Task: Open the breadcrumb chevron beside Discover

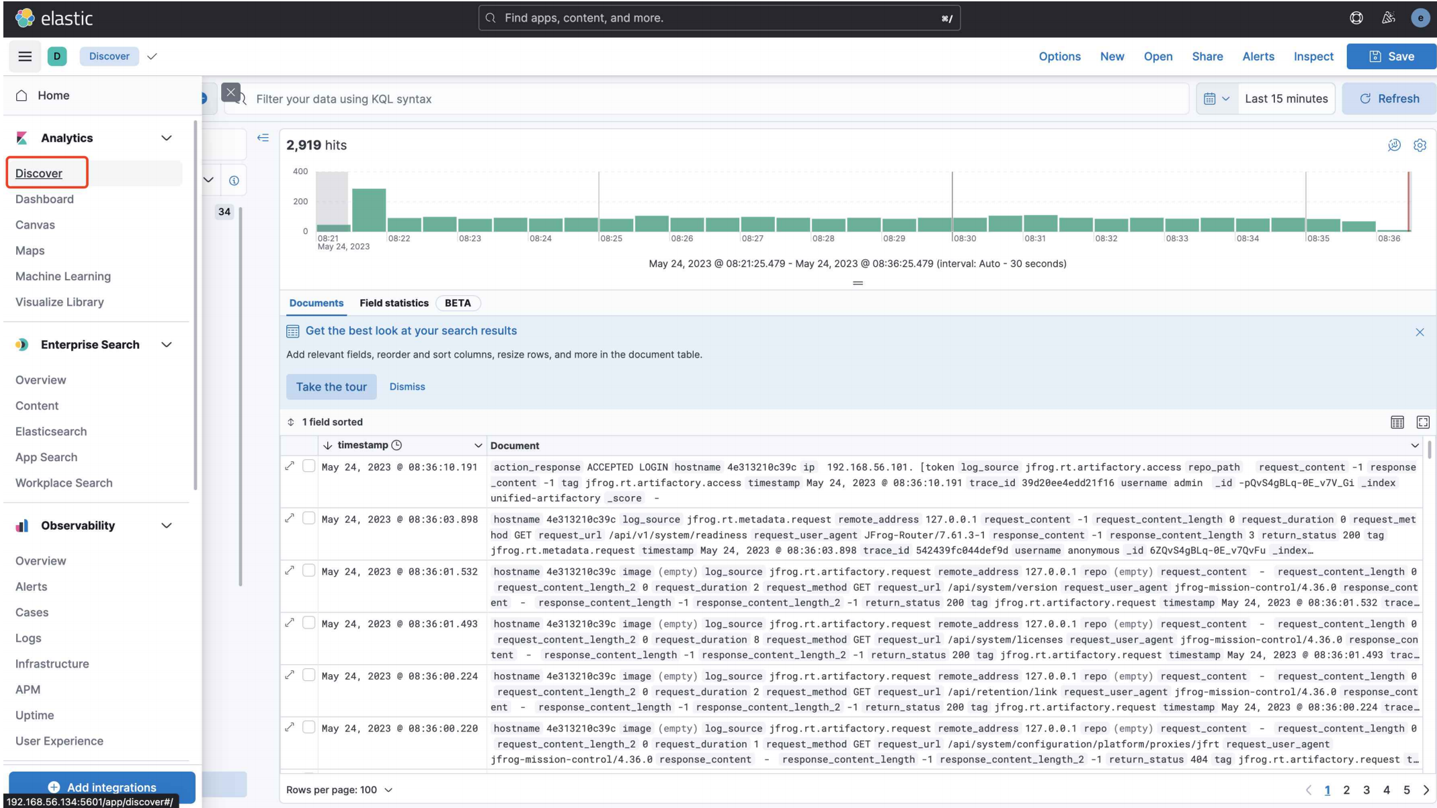Action: click(x=152, y=56)
